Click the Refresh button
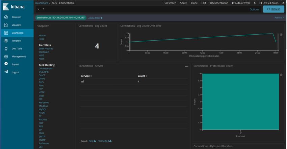Image resolution: width=287 pixels, height=149 pixels. (x=273, y=9)
